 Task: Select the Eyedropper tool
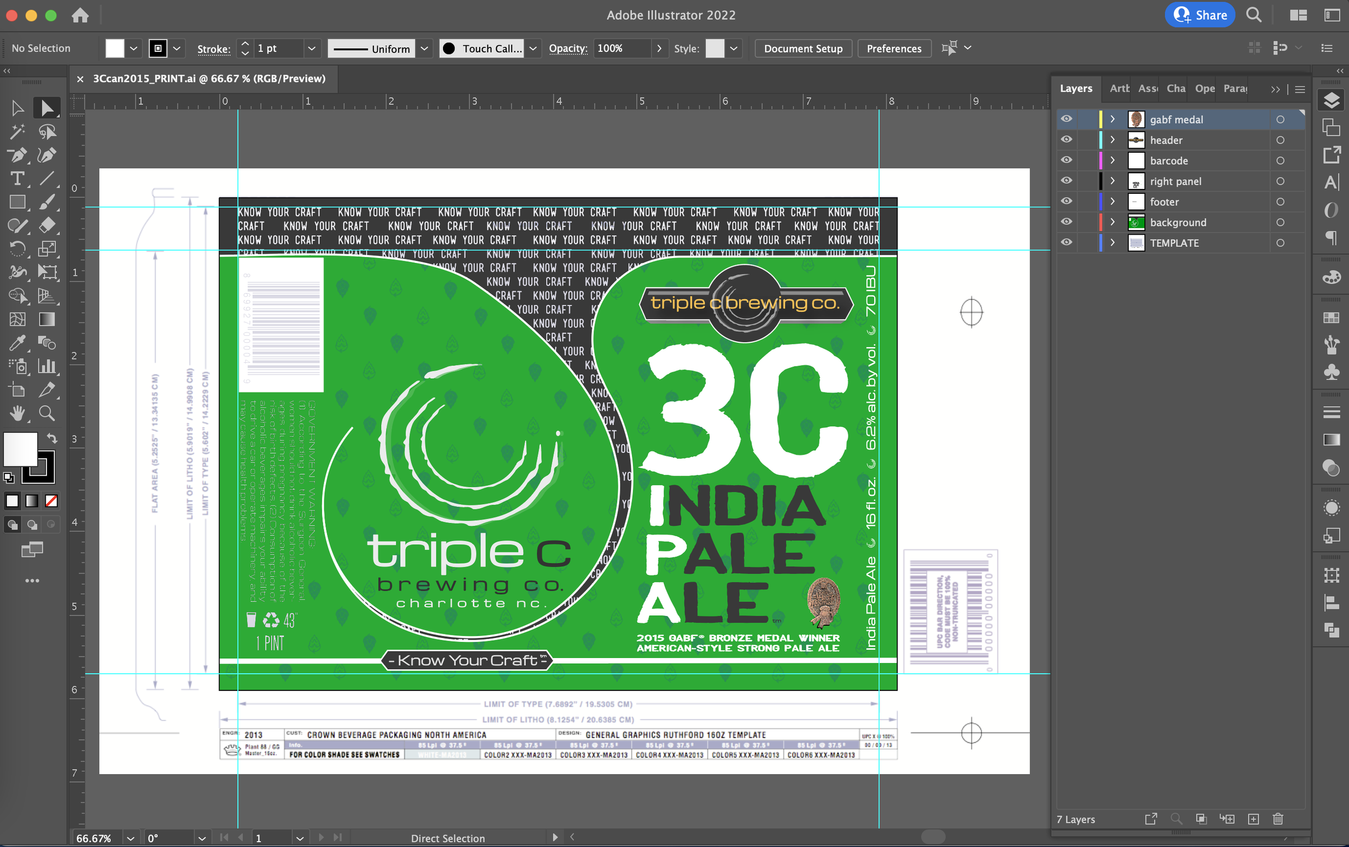[17, 342]
